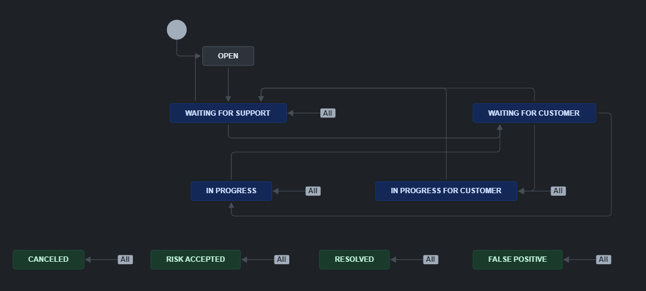The image size is (646, 291).
Task: Select the All label pointing to RISK ACCEPTED
Action: 282,259
